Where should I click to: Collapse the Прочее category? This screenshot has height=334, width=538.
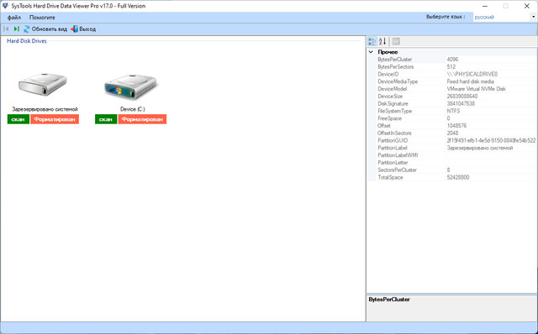(x=371, y=52)
